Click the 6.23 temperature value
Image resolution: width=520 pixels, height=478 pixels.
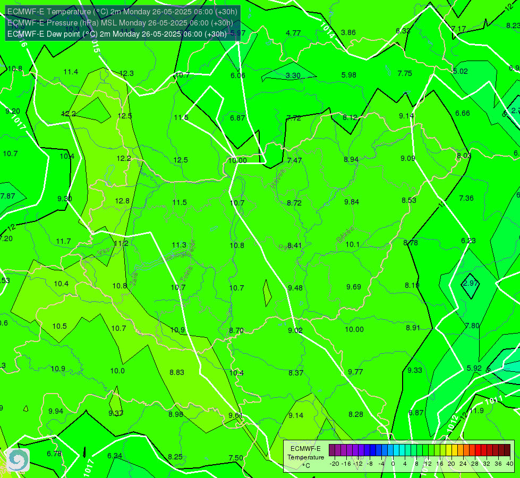click(468, 241)
